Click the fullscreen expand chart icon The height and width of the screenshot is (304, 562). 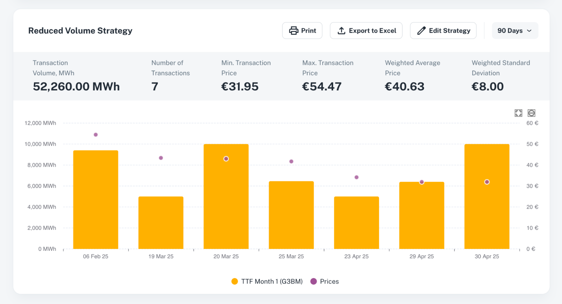click(x=518, y=113)
